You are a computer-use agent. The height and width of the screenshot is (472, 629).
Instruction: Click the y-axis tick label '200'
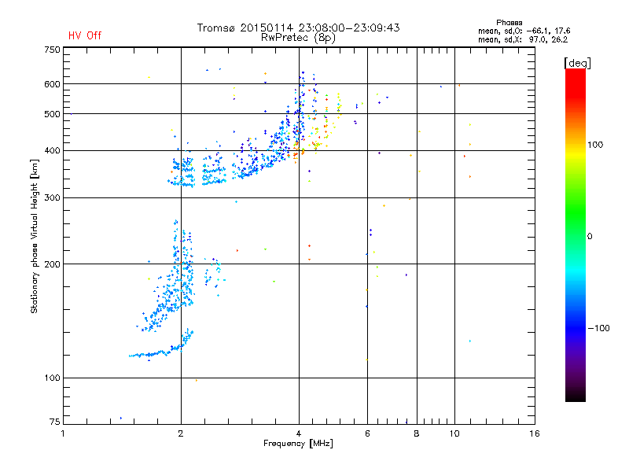coord(52,264)
